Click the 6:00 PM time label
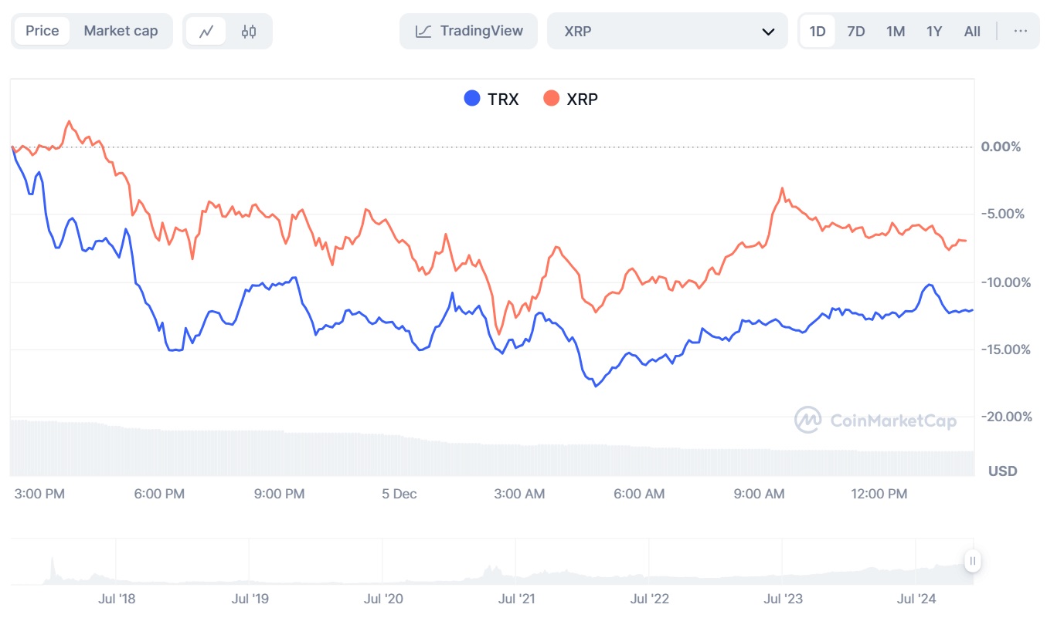The width and height of the screenshot is (1047, 618). (159, 494)
